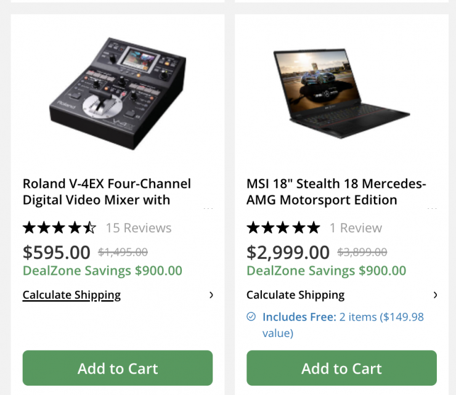Click the chevron arrow beside Roland's Calculate Shipping

pos(211,295)
